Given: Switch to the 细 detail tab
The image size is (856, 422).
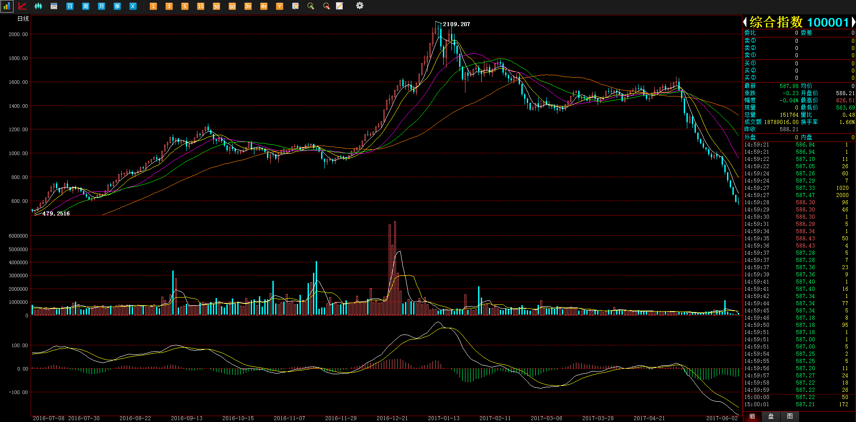Looking at the screenshot, I should [x=752, y=417].
